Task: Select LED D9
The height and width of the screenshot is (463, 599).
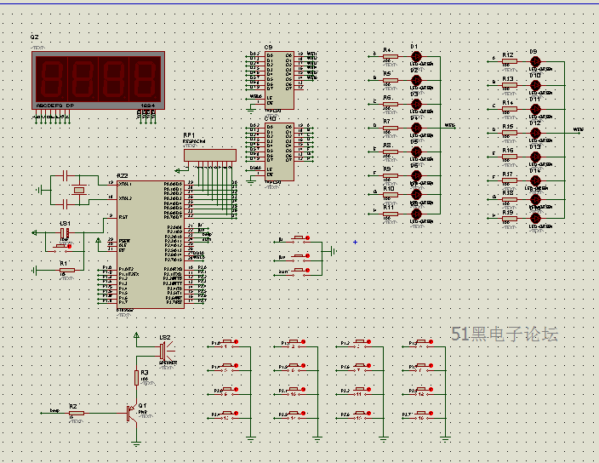Action: tap(535, 61)
